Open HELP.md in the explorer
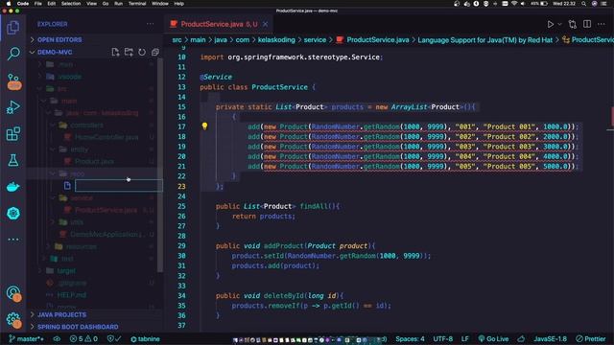Viewport: 614px width, 345px height. (x=72, y=295)
